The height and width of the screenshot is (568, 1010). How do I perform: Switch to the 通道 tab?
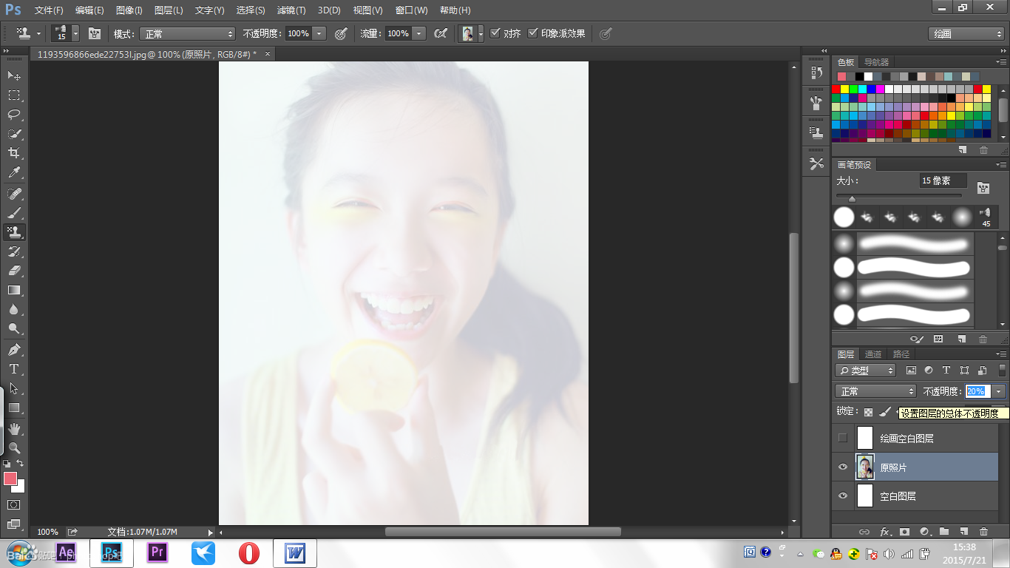pyautogui.click(x=873, y=354)
